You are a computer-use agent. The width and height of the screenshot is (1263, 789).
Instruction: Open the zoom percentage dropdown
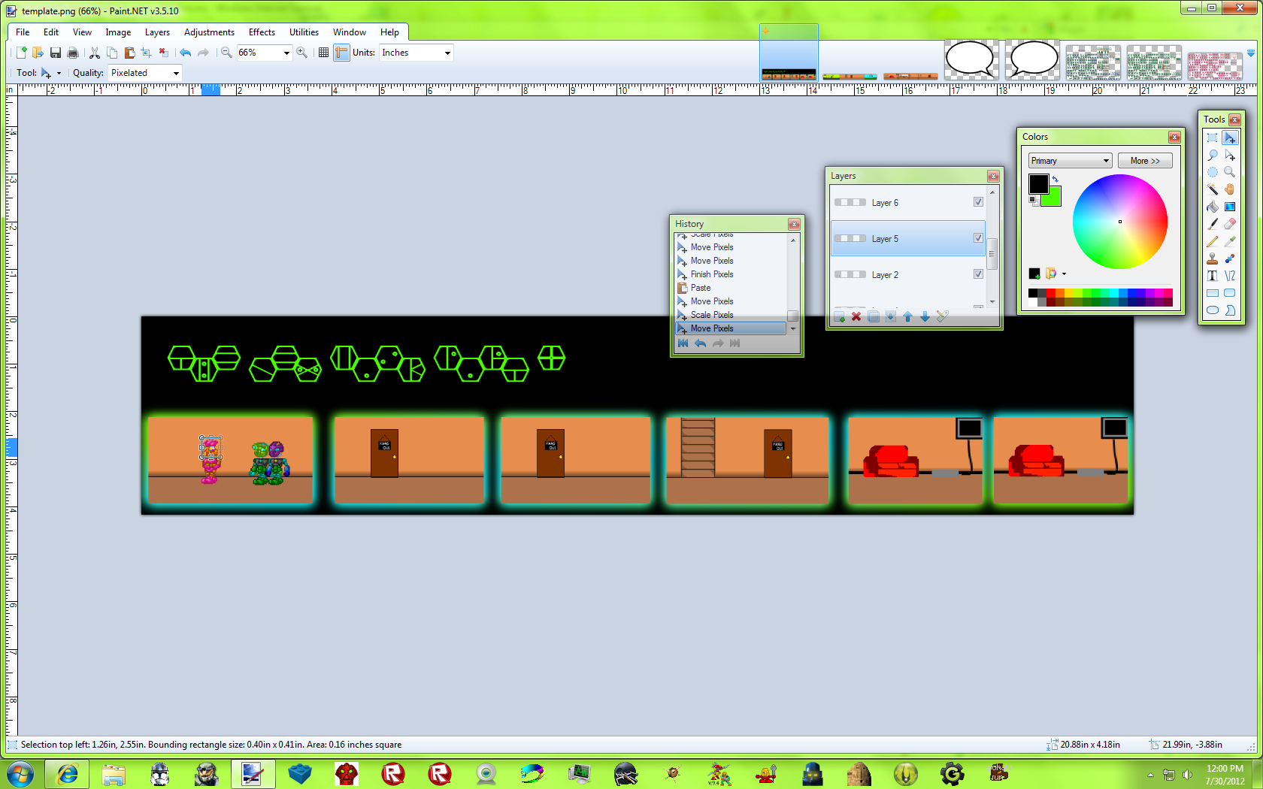(286, 53)
